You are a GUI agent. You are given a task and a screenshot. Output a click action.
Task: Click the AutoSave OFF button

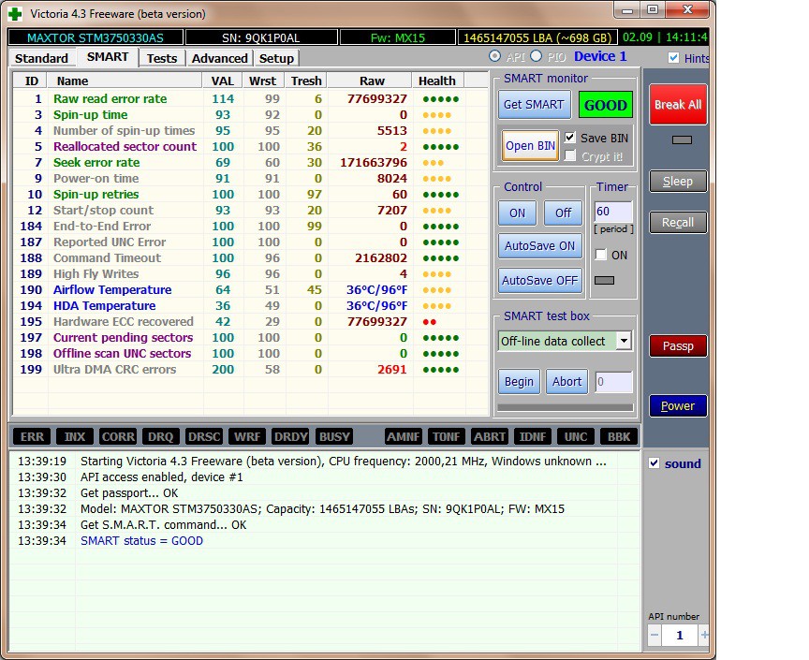(x=539, y=281)
